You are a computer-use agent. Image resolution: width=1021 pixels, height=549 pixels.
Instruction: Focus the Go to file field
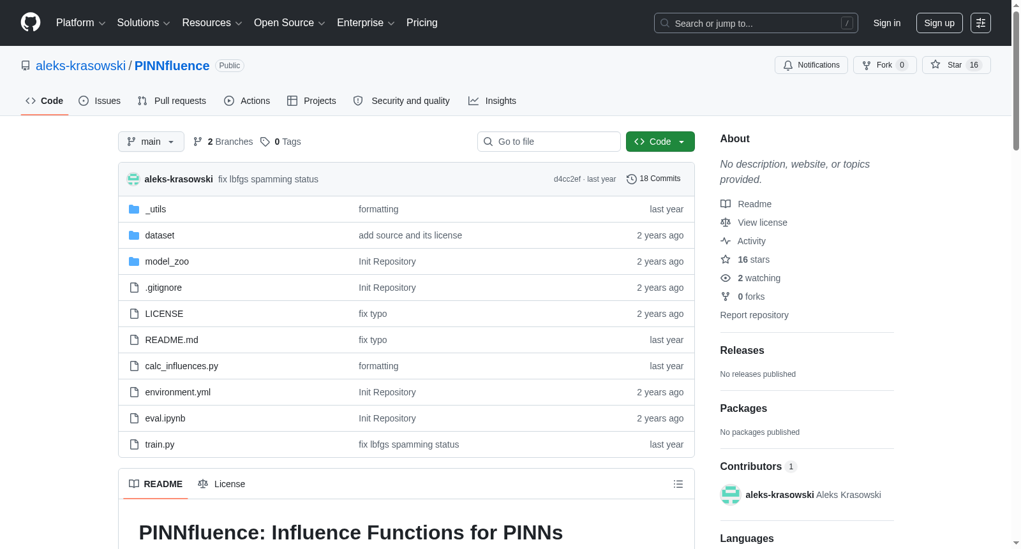[x=549, y=142]
